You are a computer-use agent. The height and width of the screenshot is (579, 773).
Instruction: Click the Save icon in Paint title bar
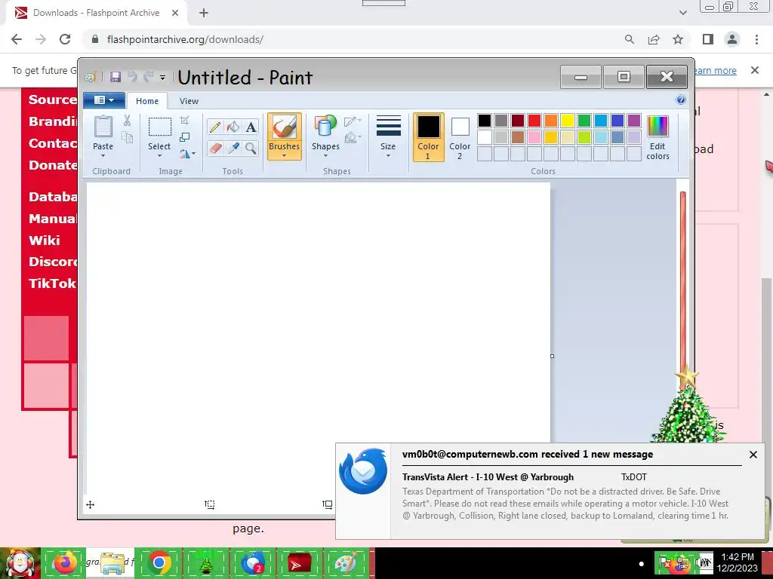pos(115,77)
